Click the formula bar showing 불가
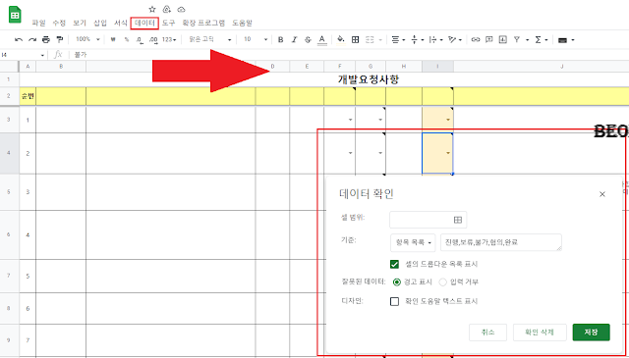Image resolution: width=629 pixels, height=358 pixels. point(349,55)
